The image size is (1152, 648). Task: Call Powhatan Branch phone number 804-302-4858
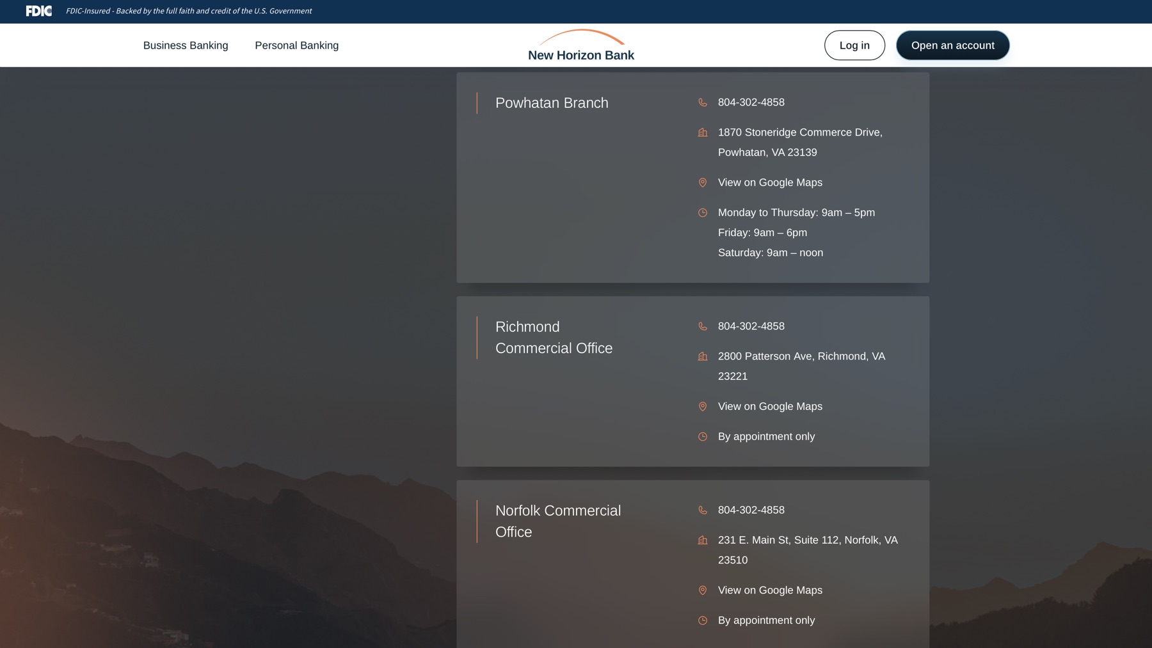click(x=751, y=102)
